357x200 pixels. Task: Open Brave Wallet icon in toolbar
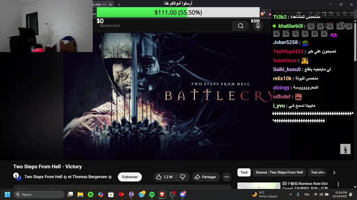(x=331, y=14)
